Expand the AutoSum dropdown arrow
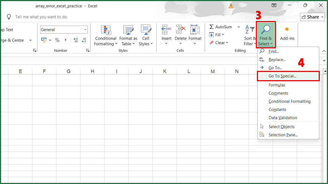The height and width of the screenshot is (184, 328). (239, 27)
